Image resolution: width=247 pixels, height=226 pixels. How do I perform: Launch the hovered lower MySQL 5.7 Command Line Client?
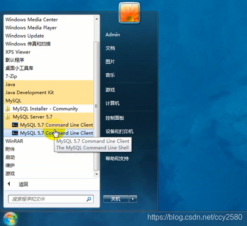pyautogui.click(x=48, y=133)
